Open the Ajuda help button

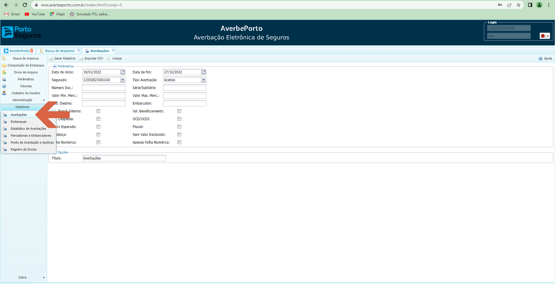pyautogui.click(x=545, y=58)
